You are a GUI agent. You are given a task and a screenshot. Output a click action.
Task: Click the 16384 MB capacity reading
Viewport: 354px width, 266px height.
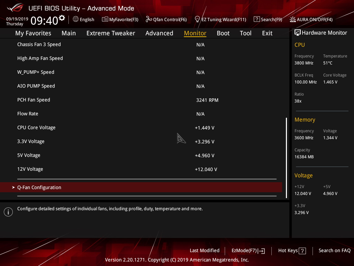coord(304,157)
